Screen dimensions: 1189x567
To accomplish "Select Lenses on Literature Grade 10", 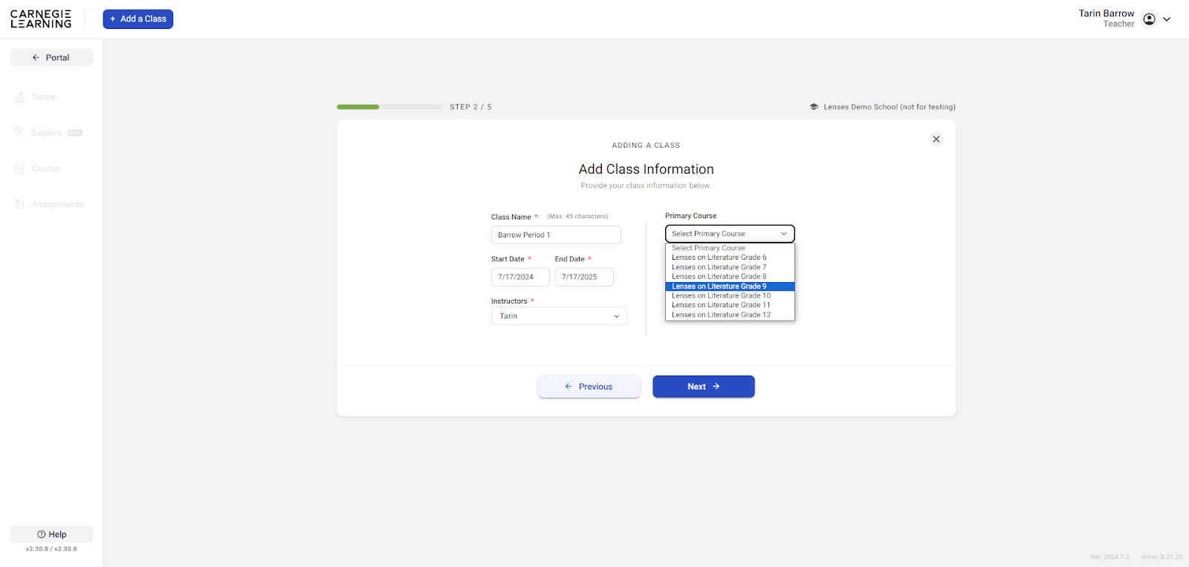I will pyautogui.click(x=730, y=296).
